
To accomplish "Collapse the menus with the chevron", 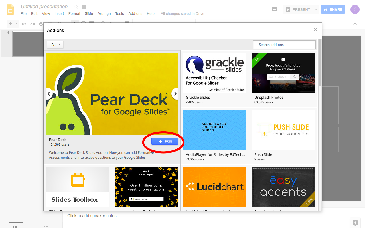I will pos(355,24).
